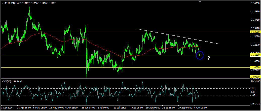The width and height of the screenshot is (261, 111).
Task: Click the 1.09810 price axis value
Action: [x=256, y=70]
